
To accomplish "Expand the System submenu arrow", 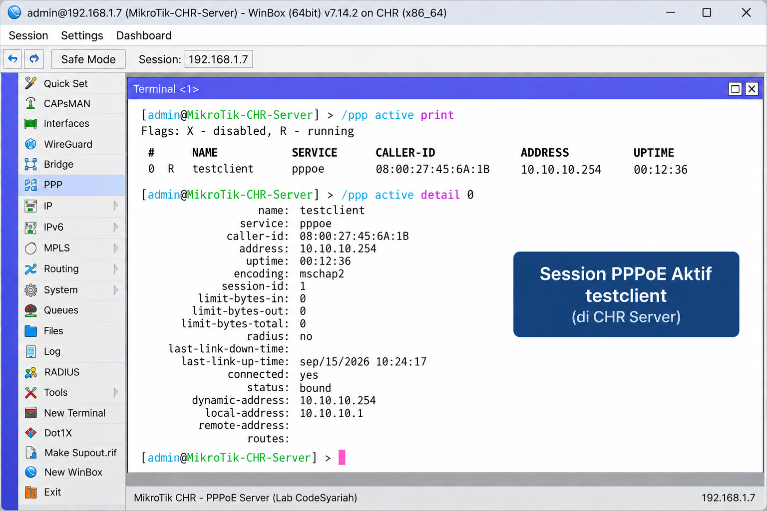I will pyautogui.click(x=116, y=290).
